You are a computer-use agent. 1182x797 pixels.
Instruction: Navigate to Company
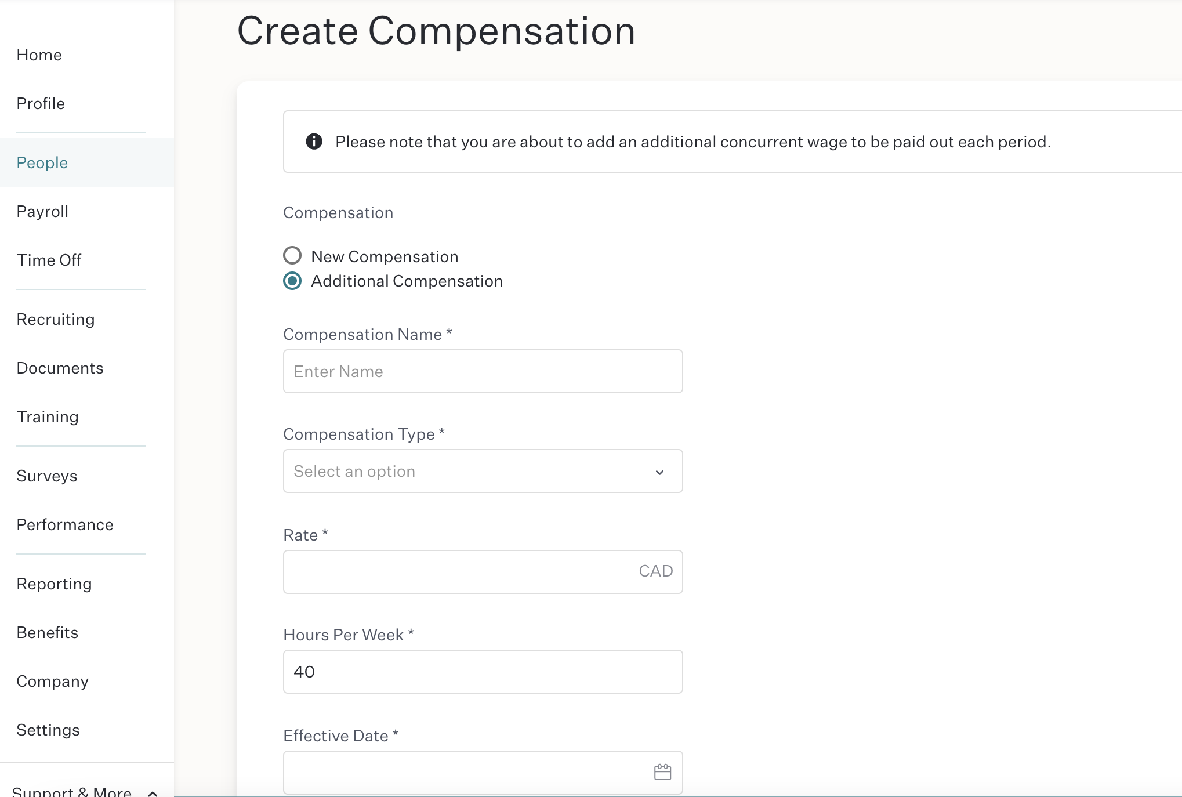(x=53, y=681)
